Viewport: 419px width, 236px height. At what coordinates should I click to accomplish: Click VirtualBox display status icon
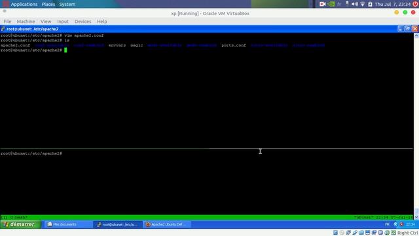click(x=367, y=233)
